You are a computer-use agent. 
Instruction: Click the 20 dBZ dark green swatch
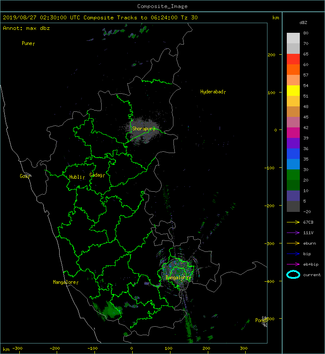pyautogui.click(x=293, y=185)
